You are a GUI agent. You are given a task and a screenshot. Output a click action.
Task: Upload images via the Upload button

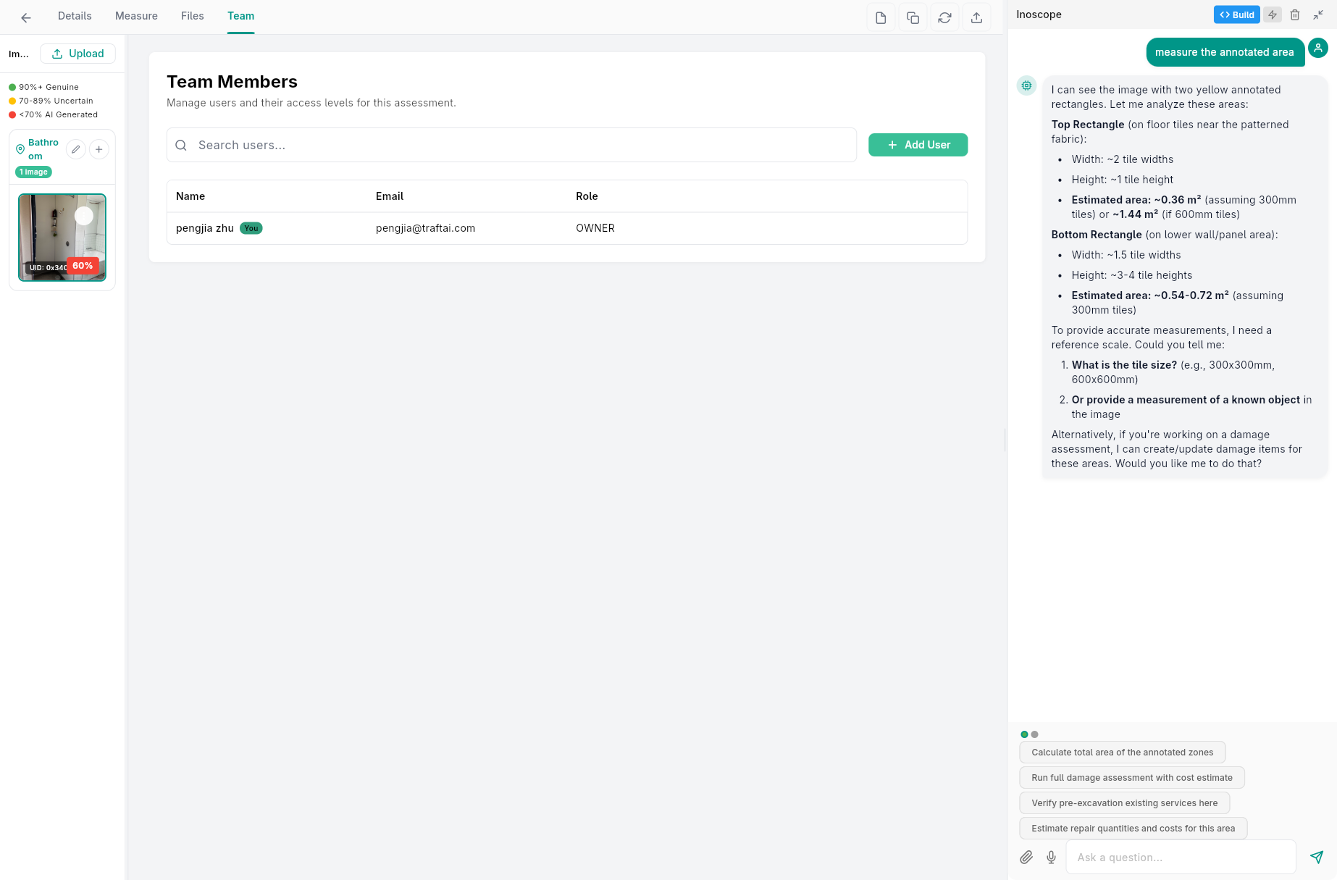(x=77, y=53)
